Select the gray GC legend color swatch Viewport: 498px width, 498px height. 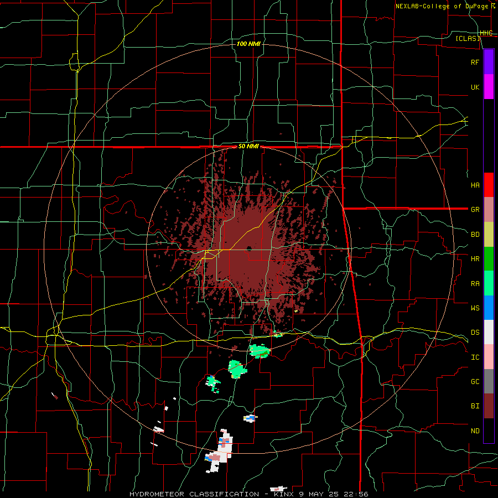(489, 381)
